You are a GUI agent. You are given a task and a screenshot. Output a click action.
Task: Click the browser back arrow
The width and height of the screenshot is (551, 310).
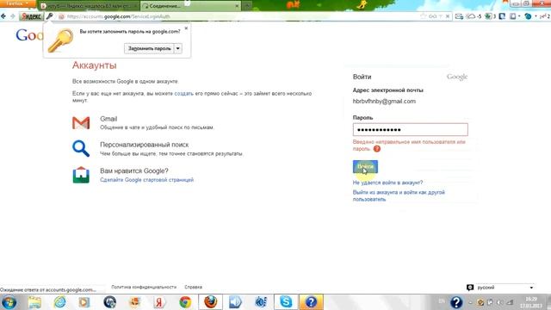tap(3, 16)
